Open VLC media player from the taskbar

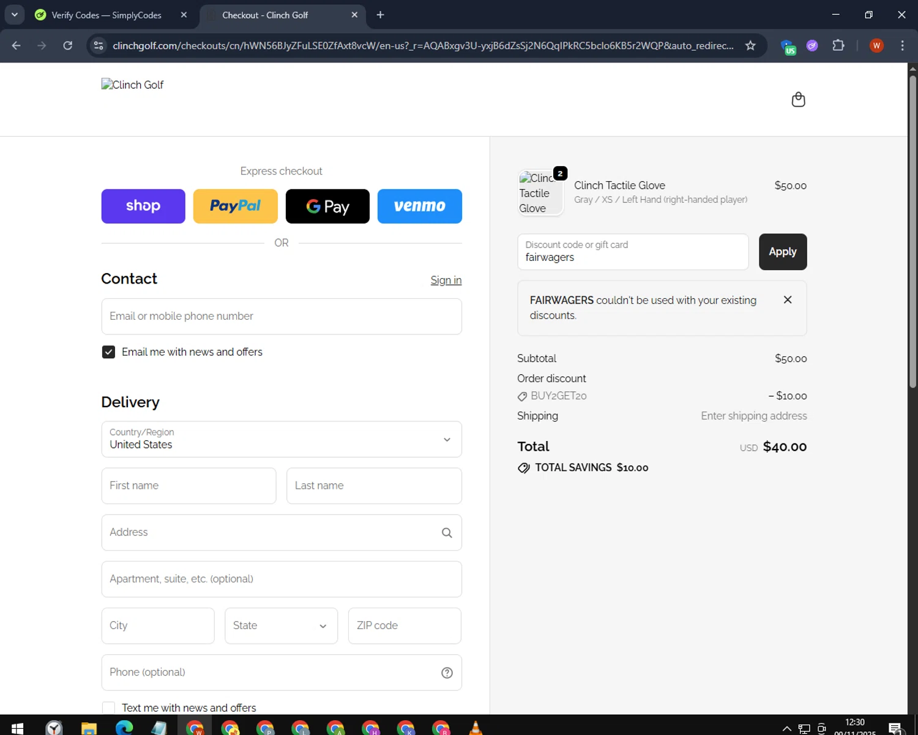(x=476, y=728)
